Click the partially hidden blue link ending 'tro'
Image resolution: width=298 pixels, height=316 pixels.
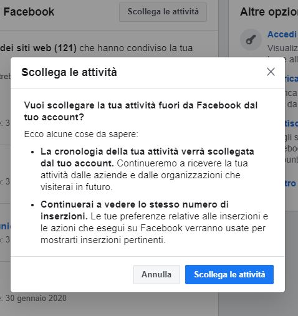coord(291,183)
